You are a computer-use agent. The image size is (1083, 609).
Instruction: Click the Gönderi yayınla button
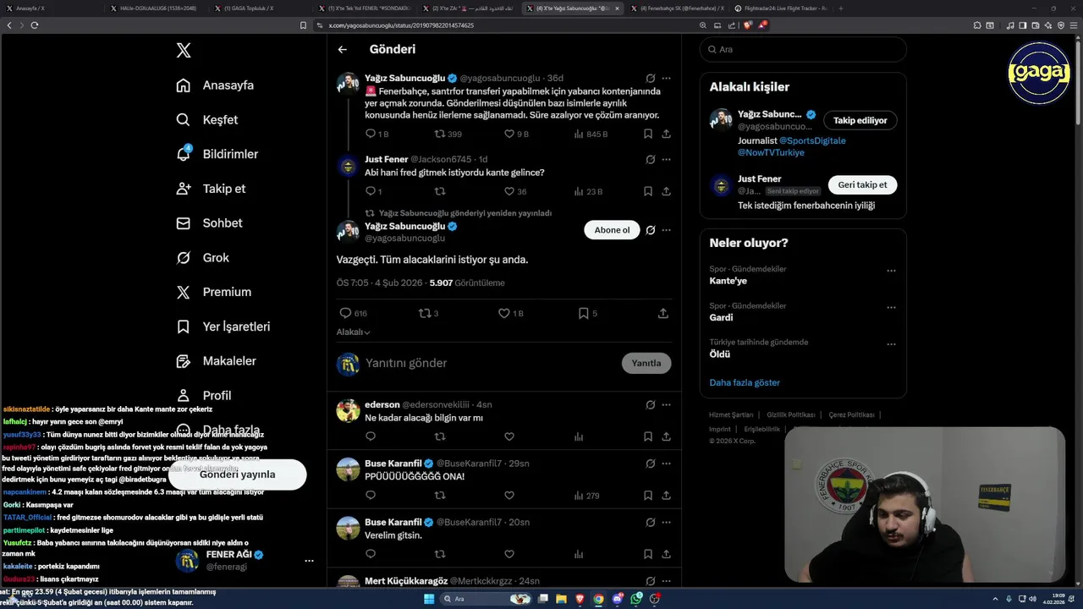[x=237, y=475]
